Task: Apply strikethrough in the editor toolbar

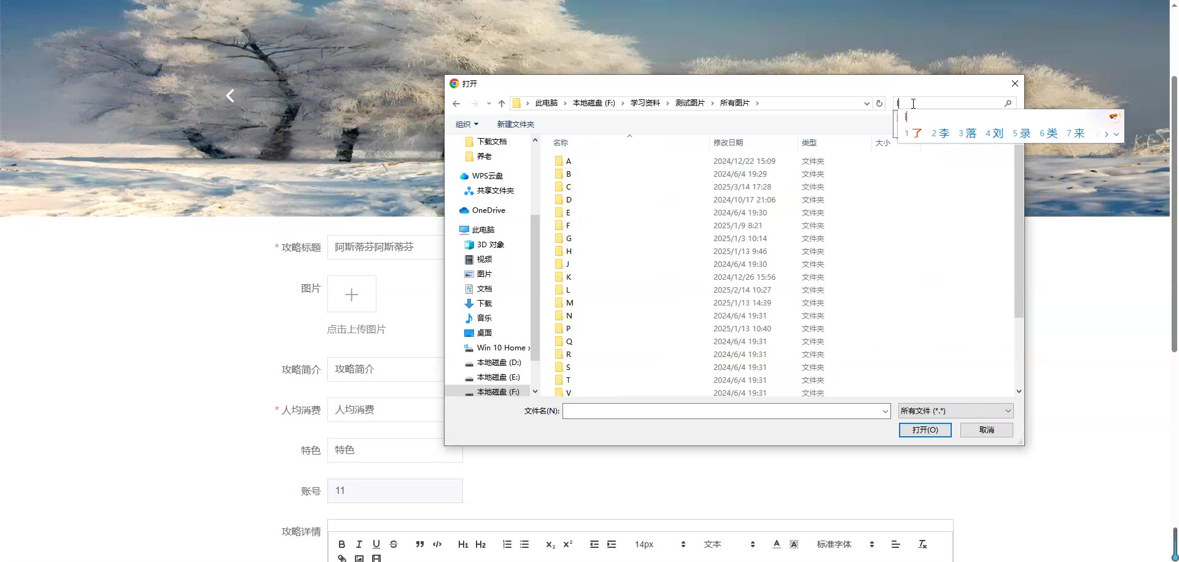Action: pyautogui.click(x=394, y=544)
